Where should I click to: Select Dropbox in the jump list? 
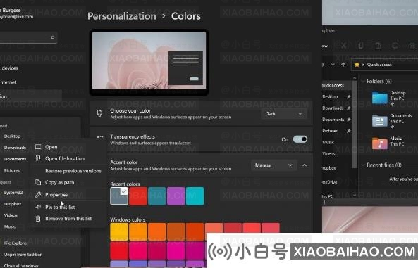coord(13,204)
